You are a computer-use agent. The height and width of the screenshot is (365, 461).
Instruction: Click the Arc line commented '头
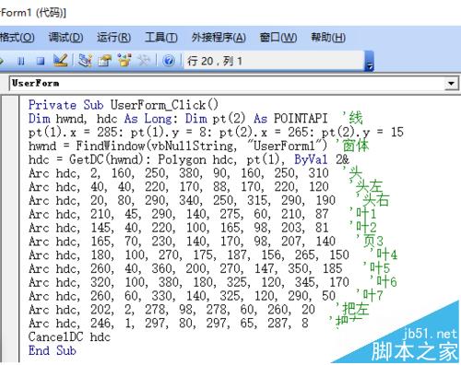pos(195,173)
